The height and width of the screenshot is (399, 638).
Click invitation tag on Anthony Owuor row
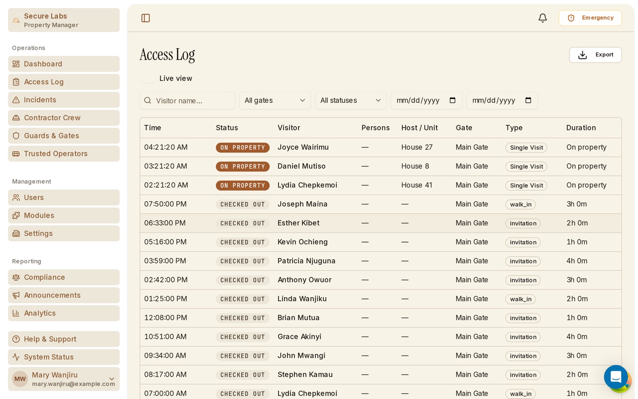[523, 280]
